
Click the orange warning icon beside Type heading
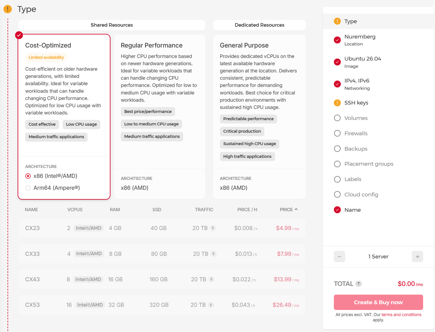pyautogui.click(x=8, y=9)
